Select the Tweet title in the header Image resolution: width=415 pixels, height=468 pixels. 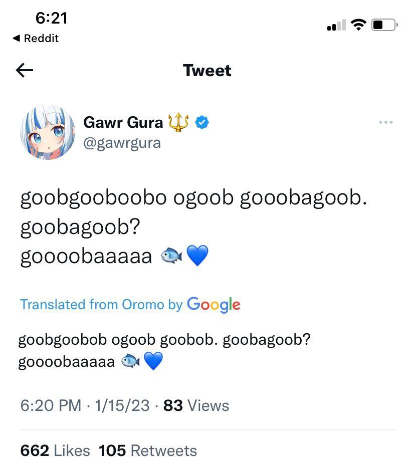point(207,70)
